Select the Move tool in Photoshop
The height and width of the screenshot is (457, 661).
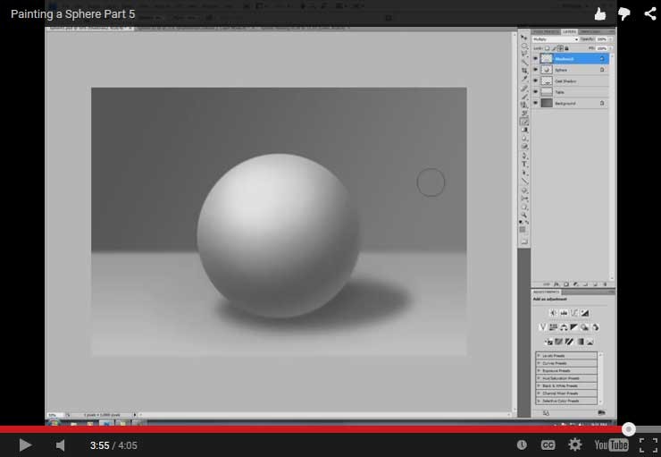click(524, 38)
